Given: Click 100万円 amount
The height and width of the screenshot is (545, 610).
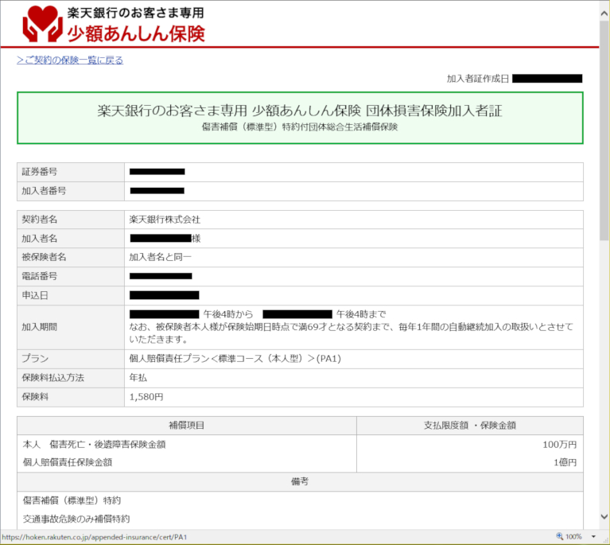Looking at the screenshot, I should click(560, 445).
